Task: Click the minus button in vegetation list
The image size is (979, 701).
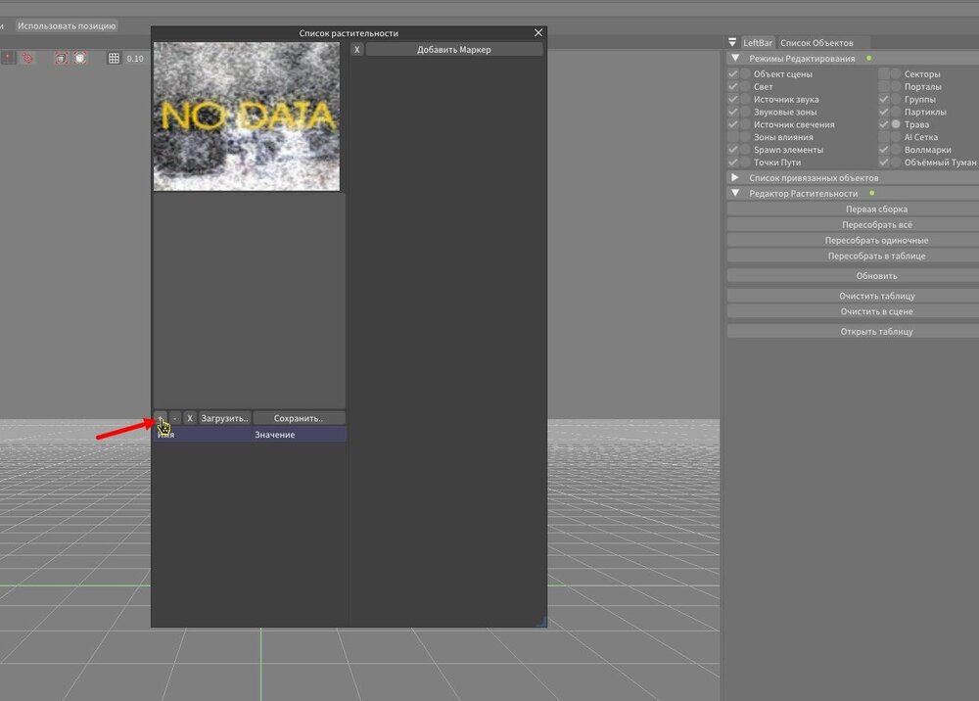Action: pos(174,418)
